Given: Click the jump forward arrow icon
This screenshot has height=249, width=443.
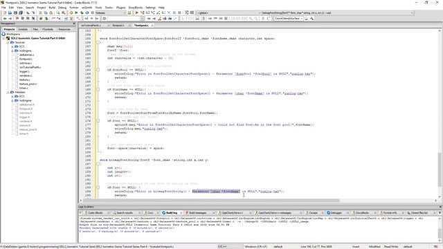Looking at the screenshot, I should pyautogui.click(x=10, y=19).
